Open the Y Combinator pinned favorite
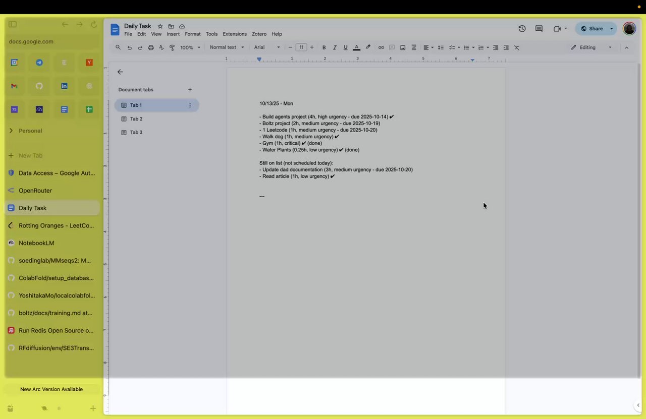Image resolution: width=646 pixels, height=419 pixels. click(89, 63)
